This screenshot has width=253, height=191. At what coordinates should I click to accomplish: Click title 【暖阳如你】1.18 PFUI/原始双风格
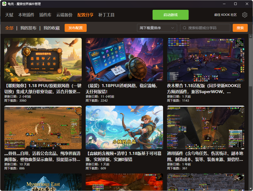click(43, 89)
